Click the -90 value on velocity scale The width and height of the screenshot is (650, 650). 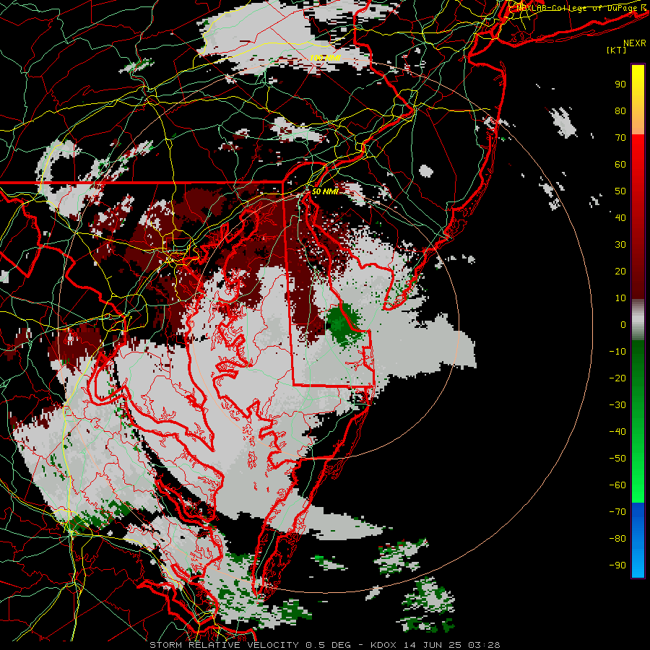(617, 565)
